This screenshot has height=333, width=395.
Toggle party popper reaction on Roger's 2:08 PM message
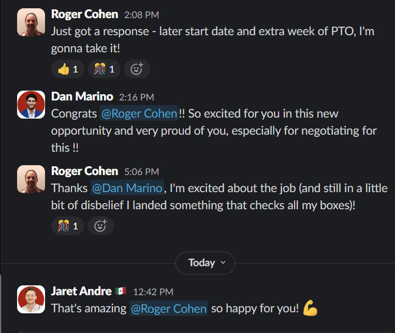(104, 68)
